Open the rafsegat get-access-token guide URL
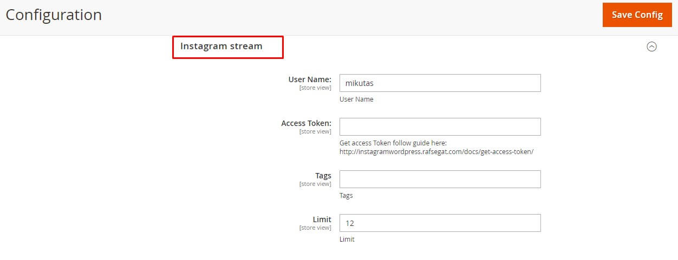 (x=436, y=152)
